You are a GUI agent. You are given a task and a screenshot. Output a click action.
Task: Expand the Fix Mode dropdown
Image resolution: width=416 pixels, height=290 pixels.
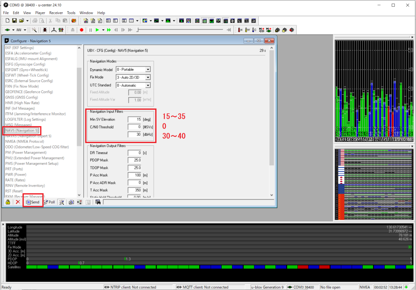(x=148, y=78)
